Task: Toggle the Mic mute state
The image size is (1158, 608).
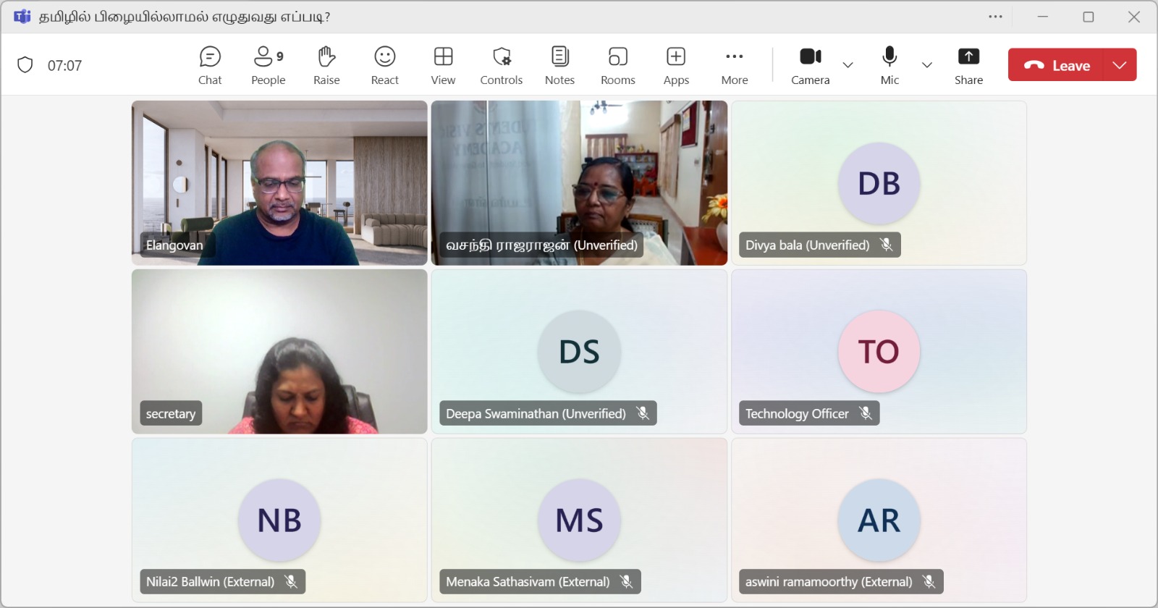Action: pos(889,65)
